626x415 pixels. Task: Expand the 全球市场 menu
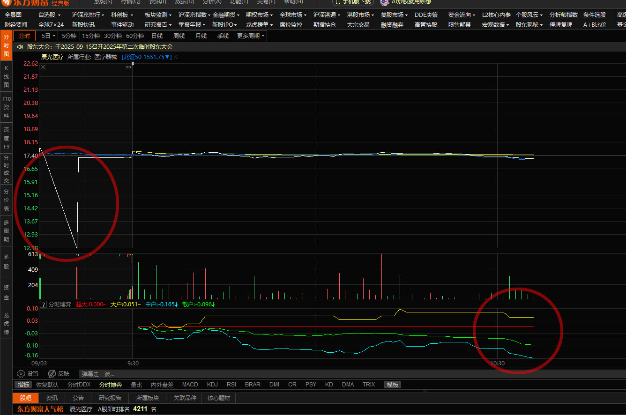click(x=293, y=15)
